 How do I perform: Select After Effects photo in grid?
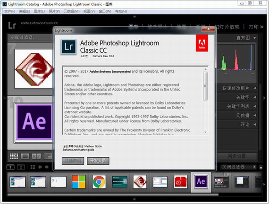click(34, 122)
